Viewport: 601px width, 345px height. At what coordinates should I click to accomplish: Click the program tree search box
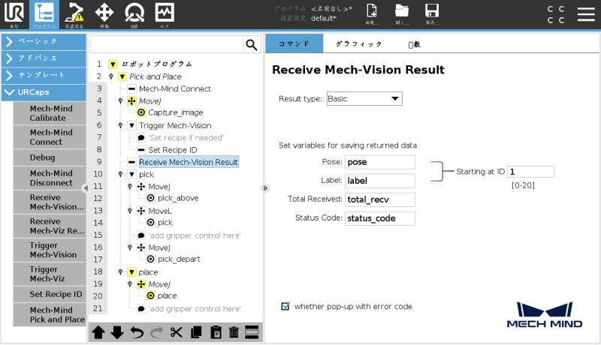point(167,45)
